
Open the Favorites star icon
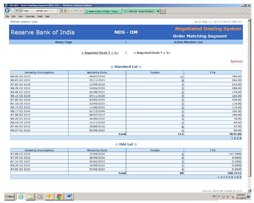tap(243, 11)
